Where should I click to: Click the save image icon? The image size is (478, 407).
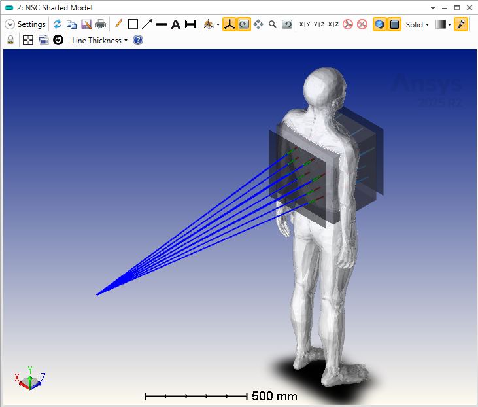(86, 24)
